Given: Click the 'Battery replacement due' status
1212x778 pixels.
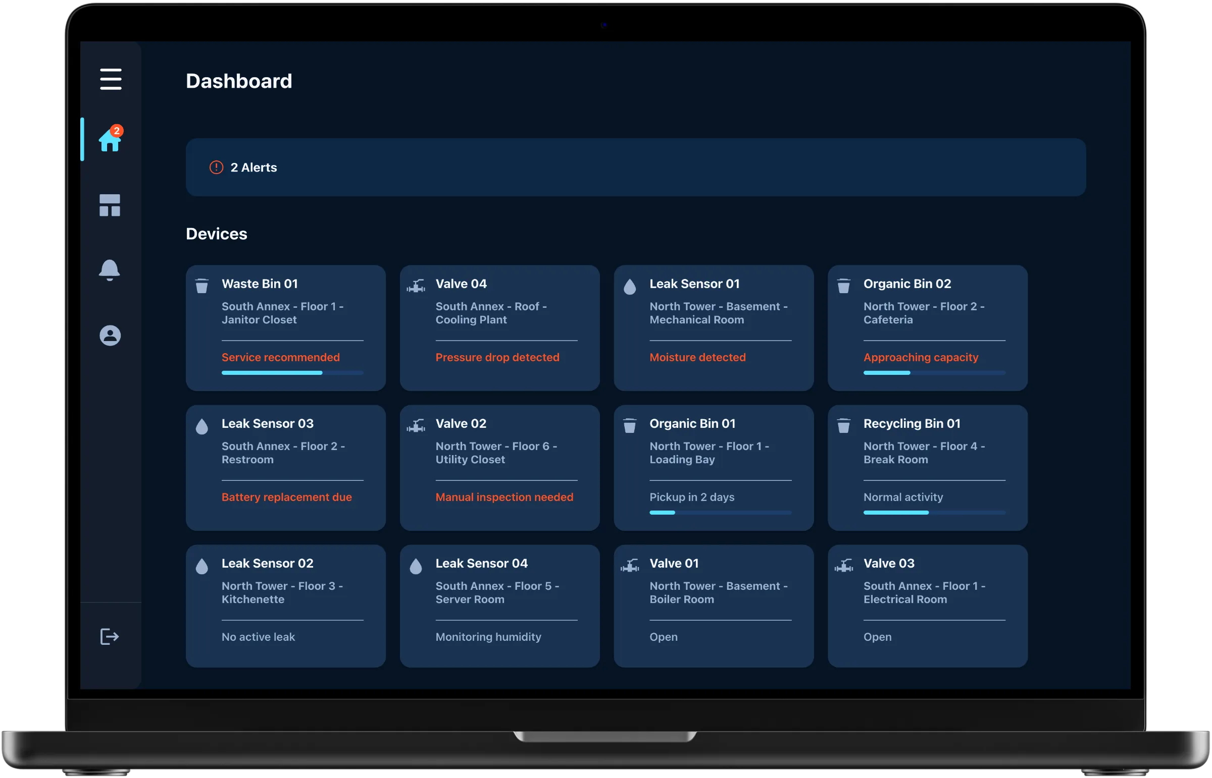Looking at the screenshot, I should [x=287, y=497].
